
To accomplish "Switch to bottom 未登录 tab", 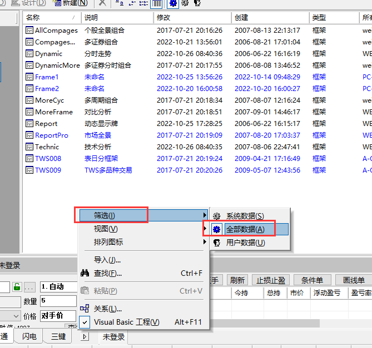I will click(113, 337).
